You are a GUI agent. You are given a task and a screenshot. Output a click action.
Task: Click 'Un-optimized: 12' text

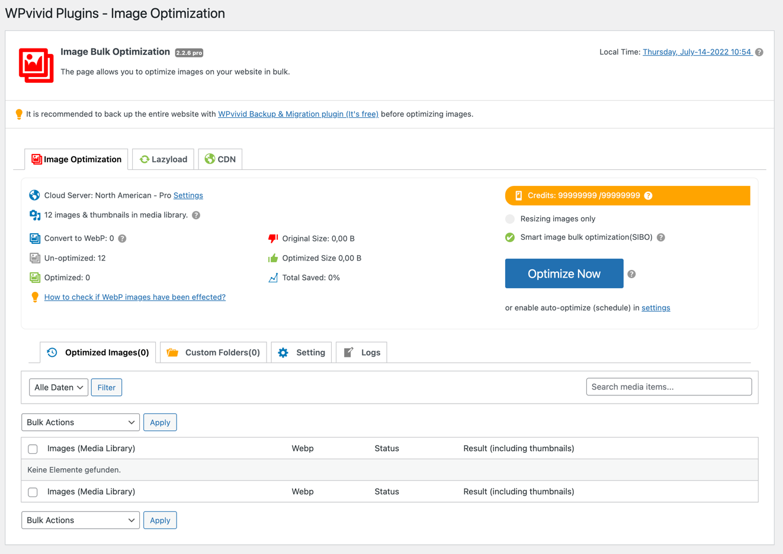pos(75,258)
